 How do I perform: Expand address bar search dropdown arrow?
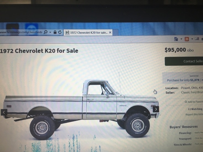[50, 32]
